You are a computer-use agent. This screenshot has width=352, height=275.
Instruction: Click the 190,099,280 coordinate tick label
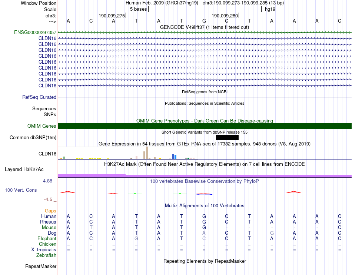[225, 16]
